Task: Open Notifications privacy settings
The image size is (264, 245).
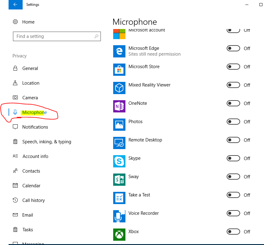Action: click(35, 127)
